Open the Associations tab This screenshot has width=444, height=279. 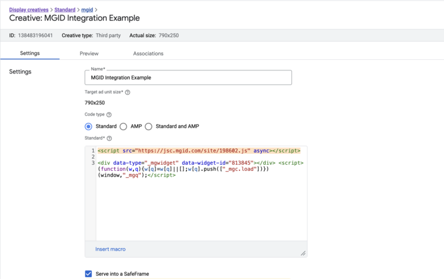coord(148,54)
